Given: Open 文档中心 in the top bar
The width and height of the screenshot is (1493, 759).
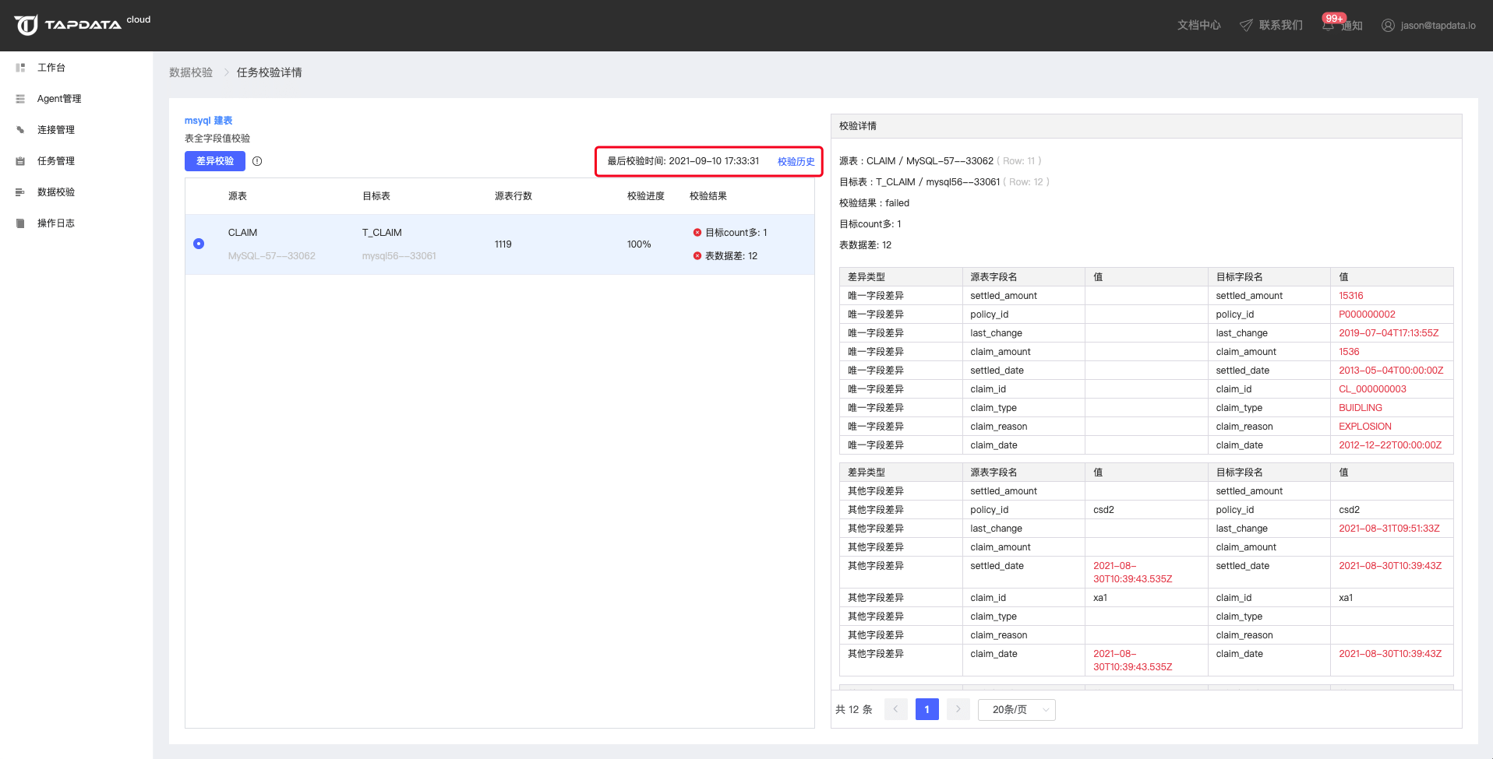Looking at the screenshot, I should 1198,25.
